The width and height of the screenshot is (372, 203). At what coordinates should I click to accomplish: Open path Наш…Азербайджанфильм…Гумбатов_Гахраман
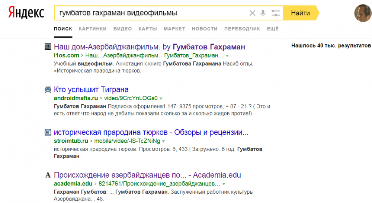tap(154, 55)
